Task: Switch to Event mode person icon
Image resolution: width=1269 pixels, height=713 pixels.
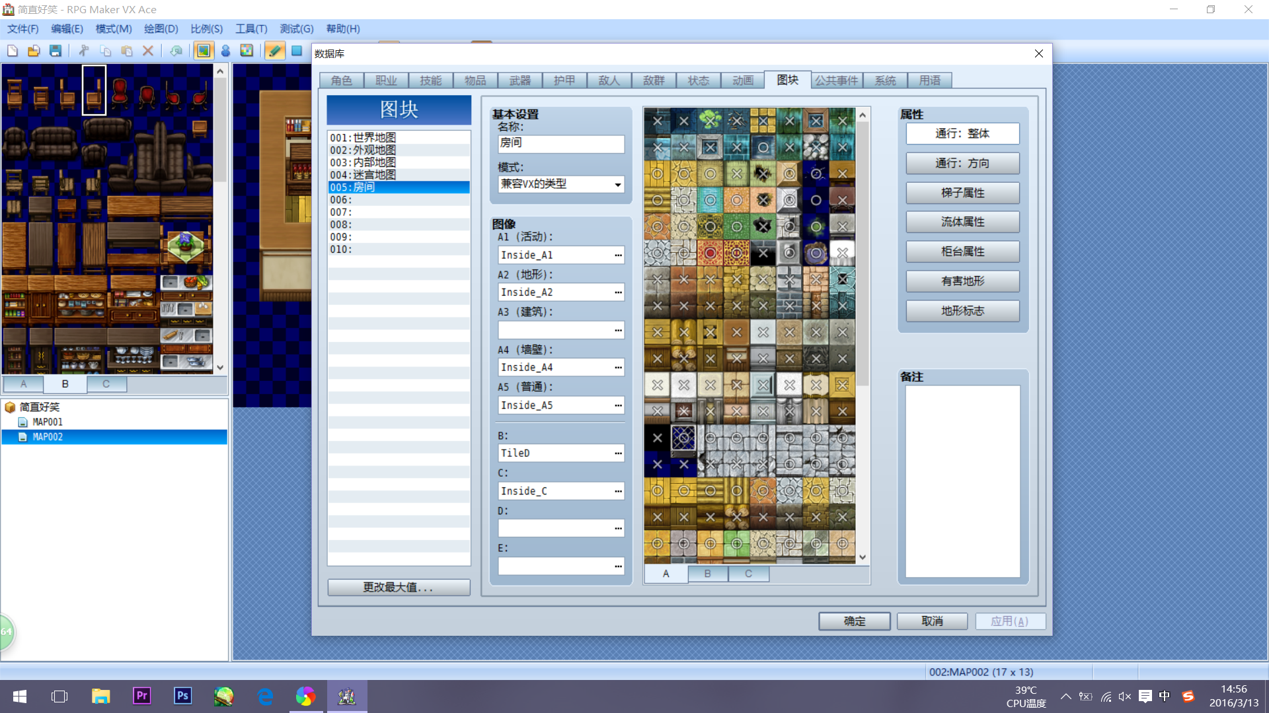Action: tap(225, 51)
